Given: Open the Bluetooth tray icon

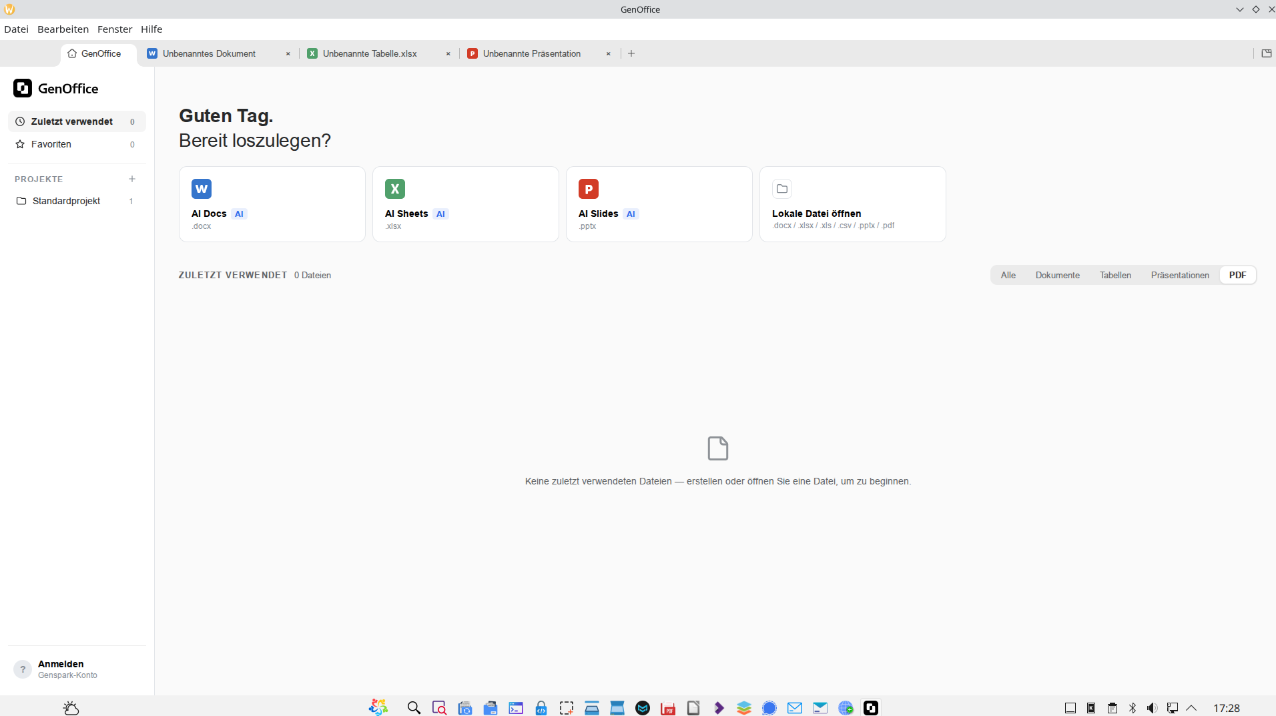Looking at the screenshot, I should (1133, 708).
